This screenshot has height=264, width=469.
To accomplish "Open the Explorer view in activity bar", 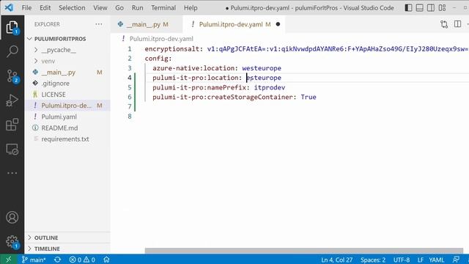I will (12, 27).
